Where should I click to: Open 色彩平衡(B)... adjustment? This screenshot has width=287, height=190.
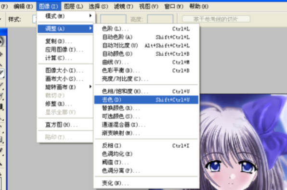pyautogui.click(x=146, y=70)
